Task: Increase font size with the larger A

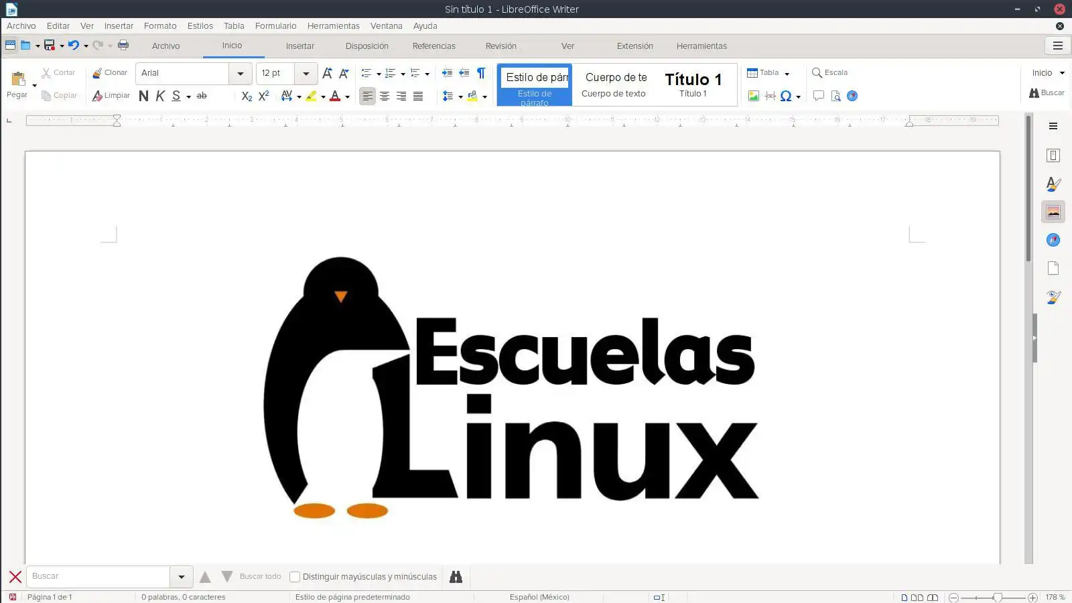Action: [327, 73]
